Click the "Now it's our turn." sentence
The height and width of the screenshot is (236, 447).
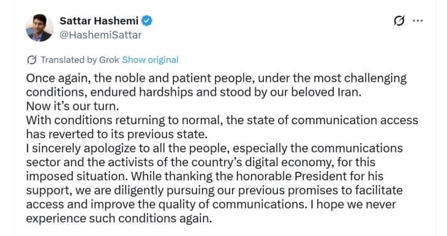[73, 106]
